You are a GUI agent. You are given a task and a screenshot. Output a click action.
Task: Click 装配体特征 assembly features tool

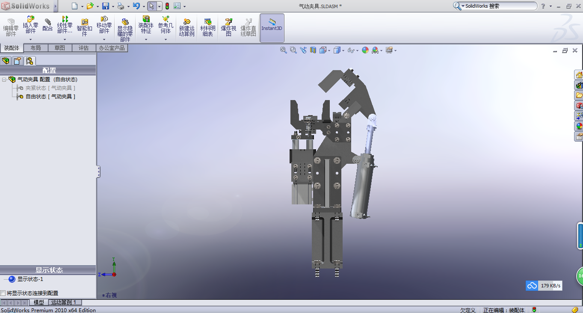[146, 26]
